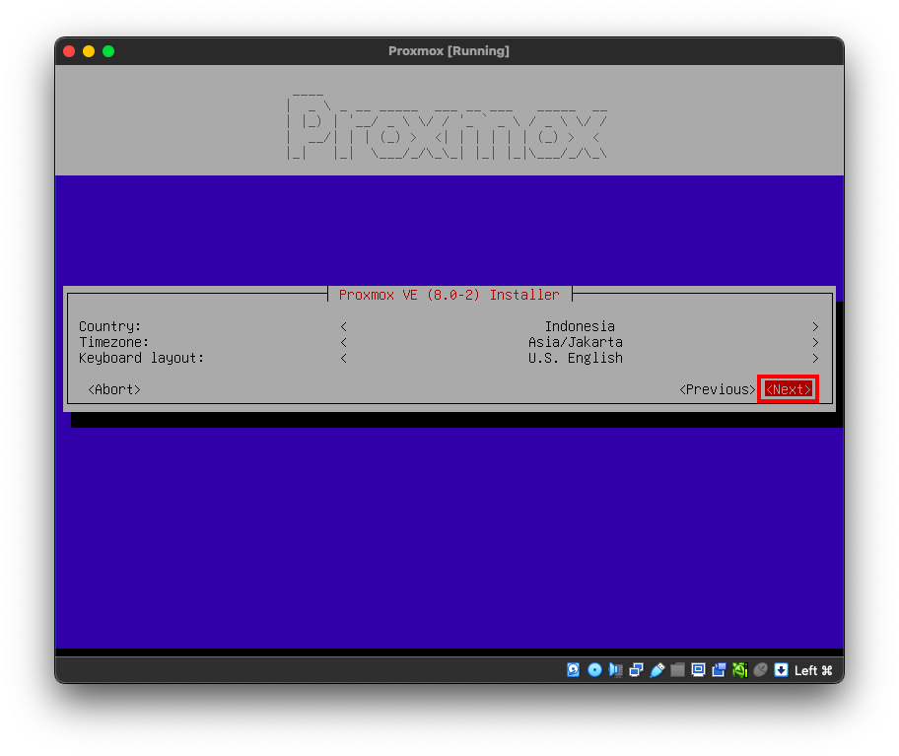Screen dimensions: 899x756
Task: Click left arrow of Timezone selector
Action: [343, 343]
